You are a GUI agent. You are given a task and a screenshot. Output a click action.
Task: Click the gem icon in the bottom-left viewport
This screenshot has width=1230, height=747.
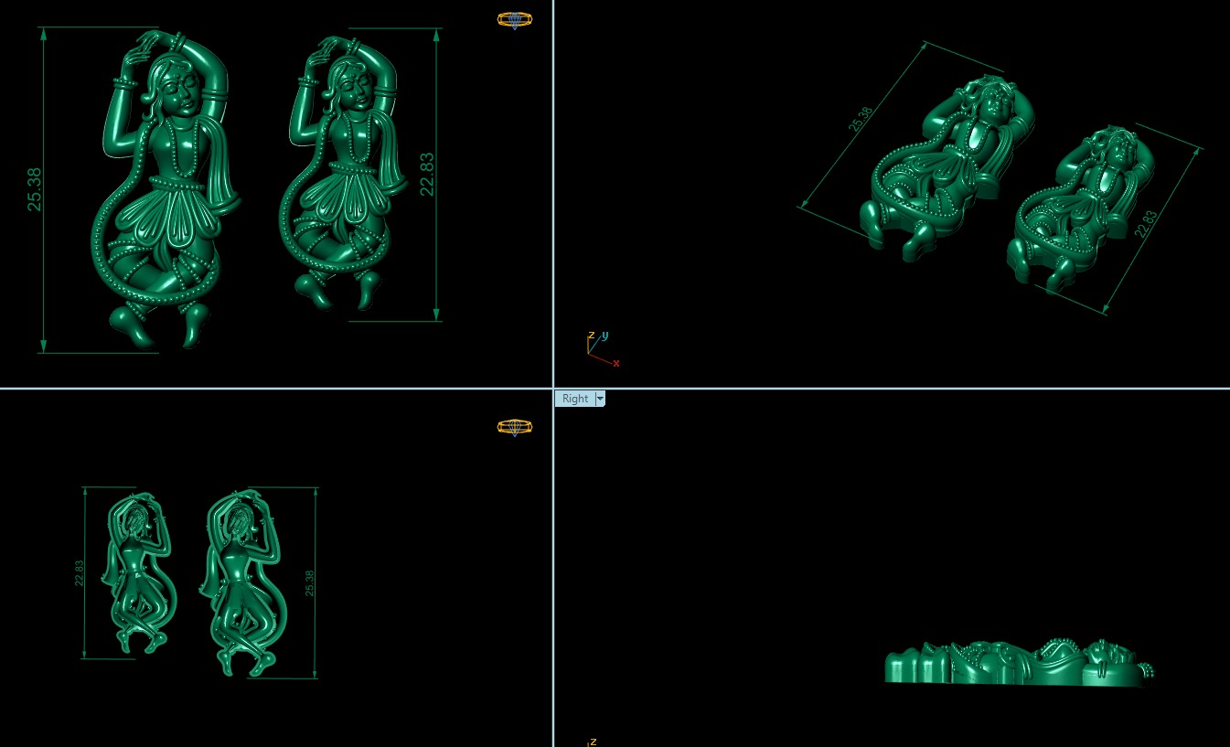[515, 427]
